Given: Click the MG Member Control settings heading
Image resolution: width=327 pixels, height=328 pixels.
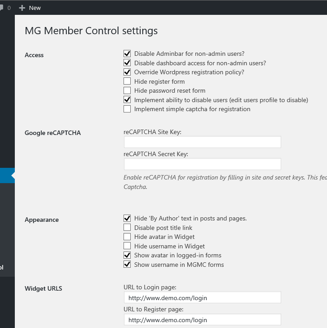Looking at the screenshot, I should [x=91, y=31].
